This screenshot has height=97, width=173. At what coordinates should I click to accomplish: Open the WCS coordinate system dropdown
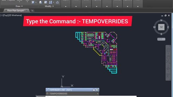161,39
